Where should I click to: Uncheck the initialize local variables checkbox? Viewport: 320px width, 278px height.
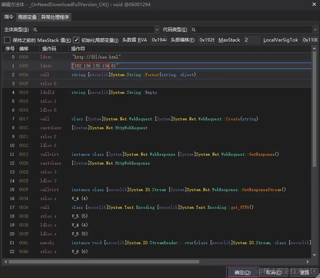(77, 40)
